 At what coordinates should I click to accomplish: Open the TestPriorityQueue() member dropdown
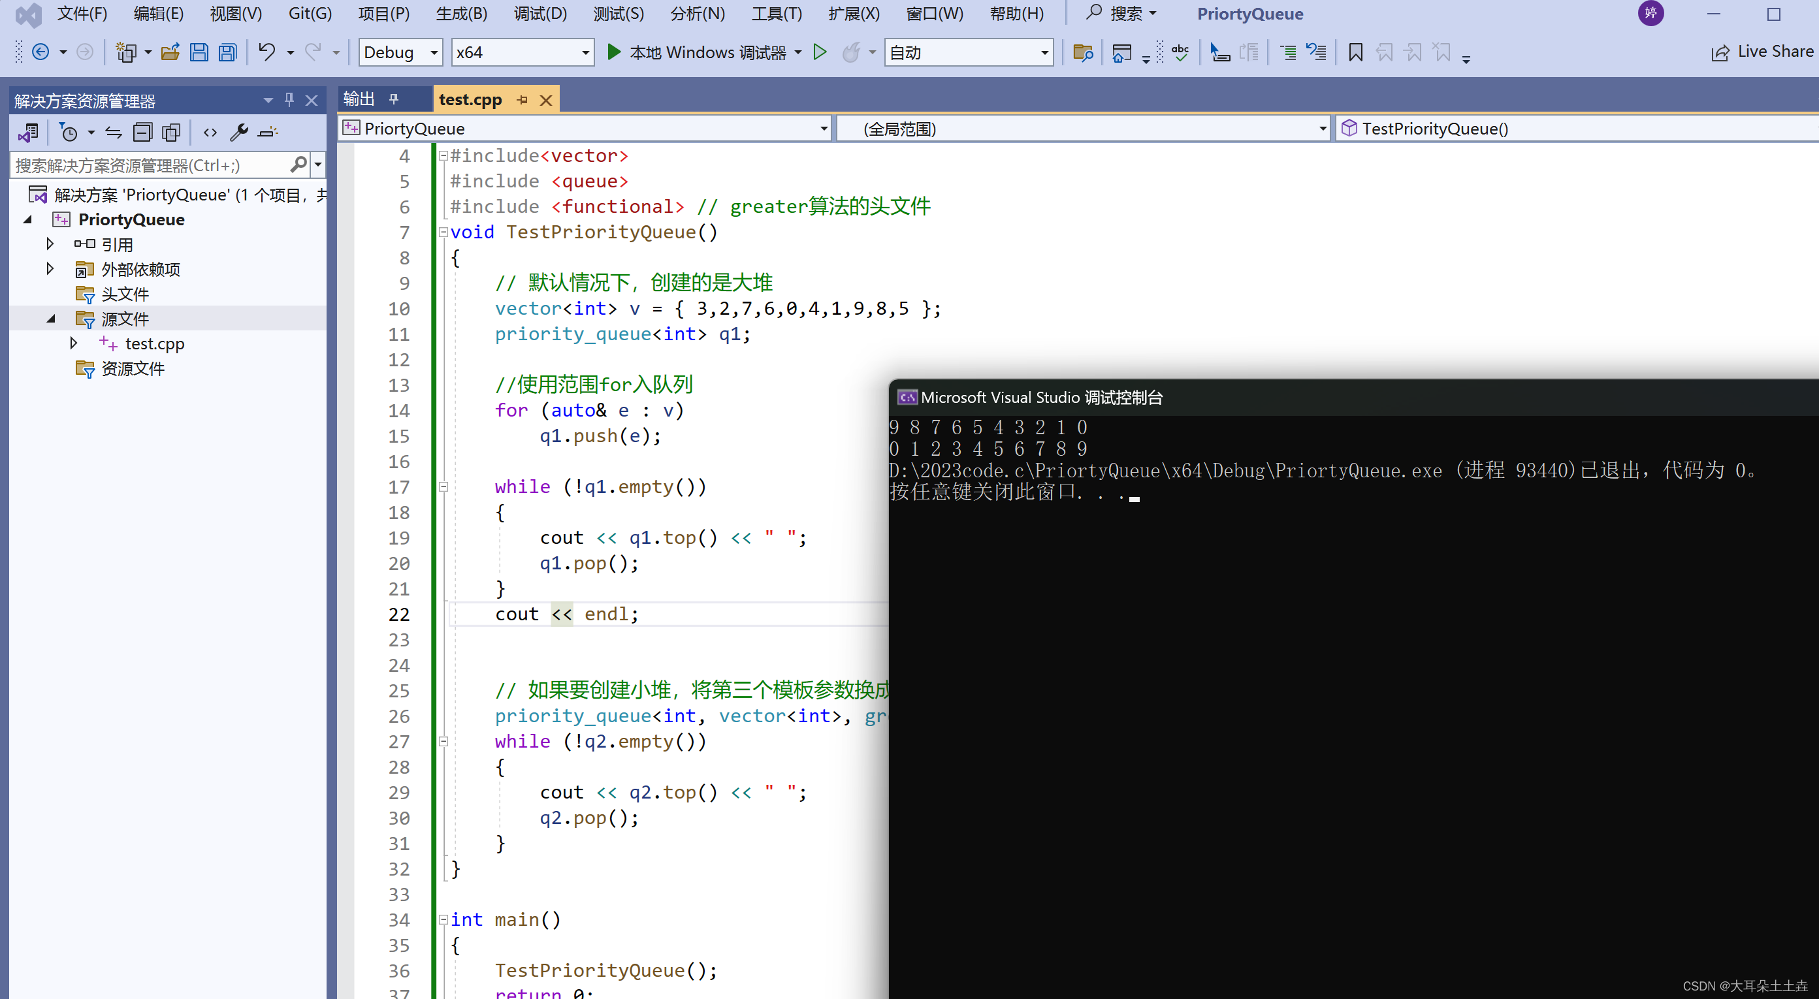click(x=1577, y=129)
